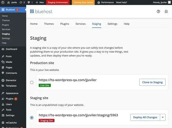The width and height of the screenshot is (172, 128).
Task: Expand the Deploy All Changes dropdown arrow
Action: pyautogui.click(x=163, y=117)
